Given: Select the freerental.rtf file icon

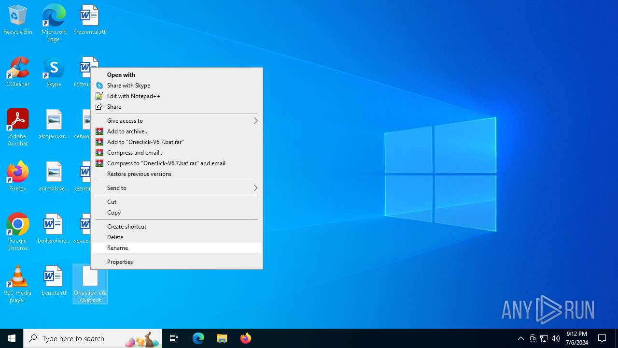Looking at the screenshot, I should pos(90,20).
